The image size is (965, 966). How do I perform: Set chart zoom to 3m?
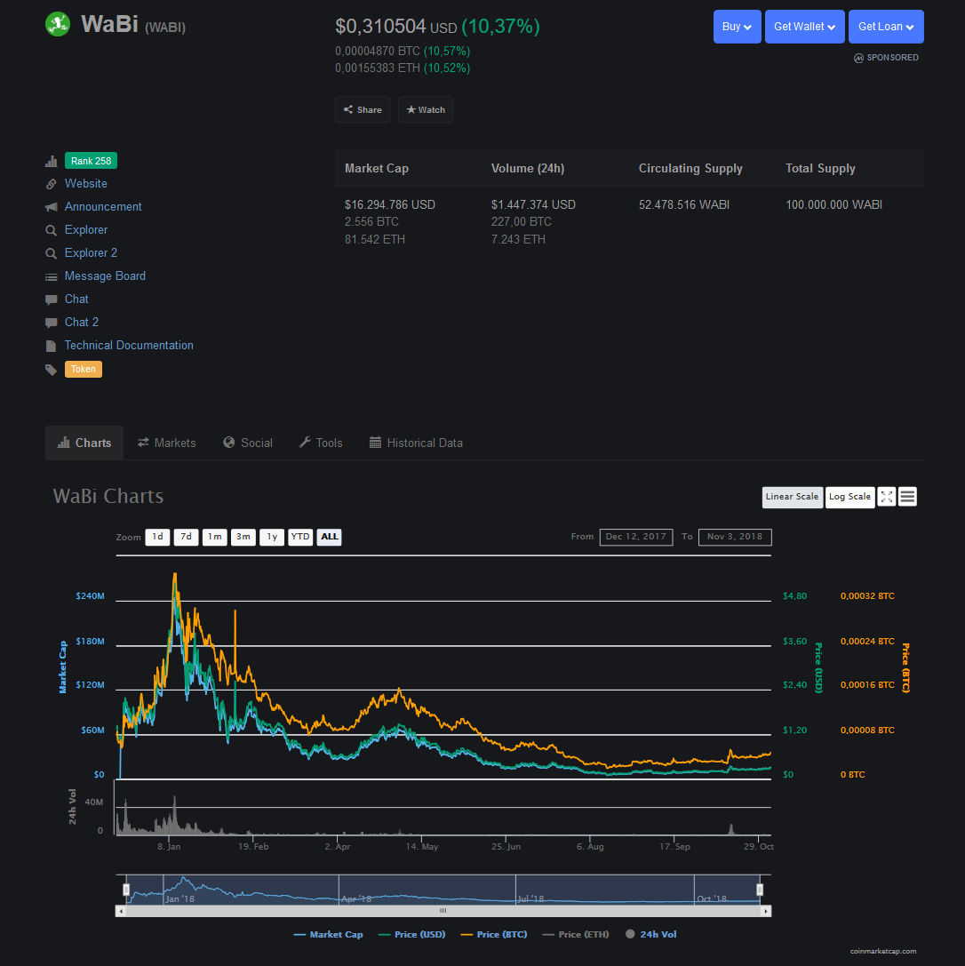[x=243, y=537]
